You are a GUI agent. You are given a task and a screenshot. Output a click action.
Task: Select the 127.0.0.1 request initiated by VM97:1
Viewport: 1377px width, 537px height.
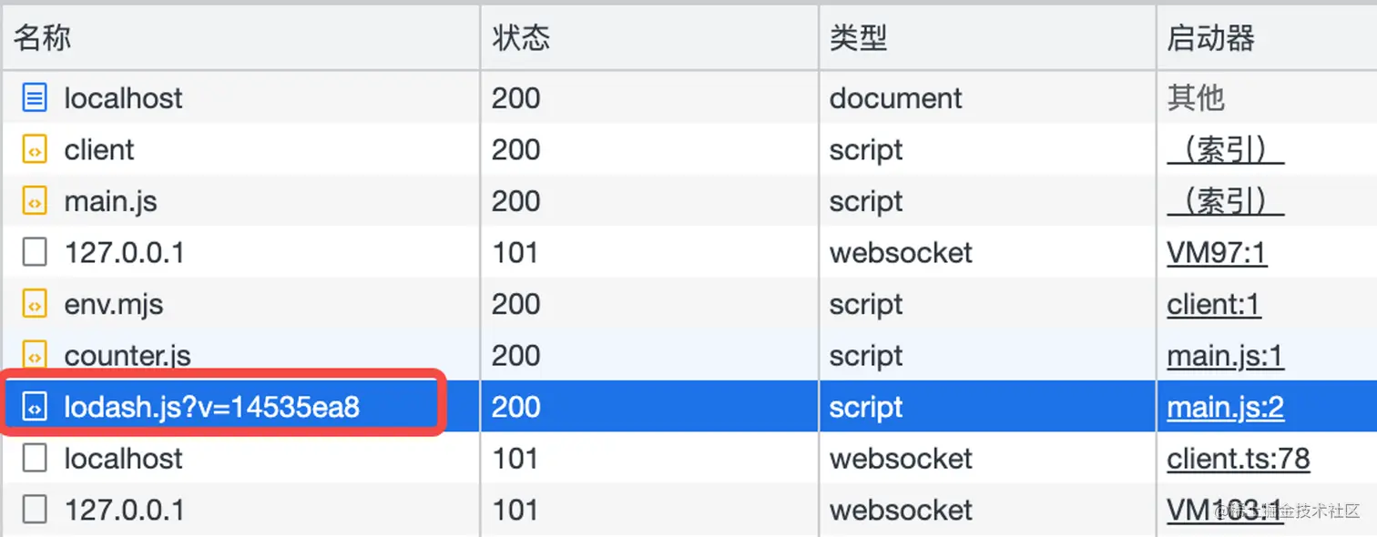pyautogui.click(x=124, y=252)
